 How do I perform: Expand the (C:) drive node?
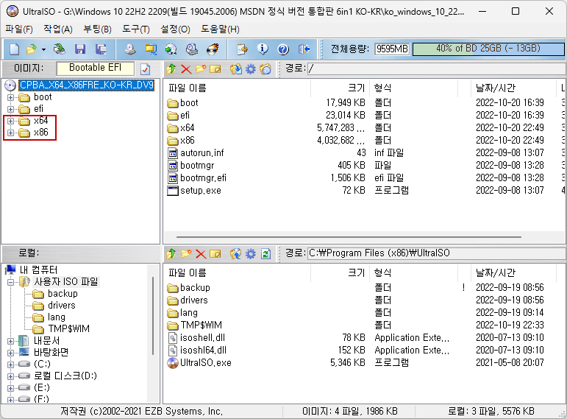[10, 365]
